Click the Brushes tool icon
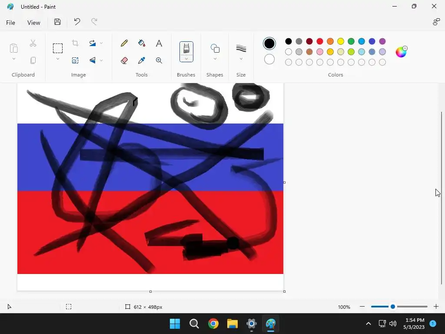 [186, 48]
